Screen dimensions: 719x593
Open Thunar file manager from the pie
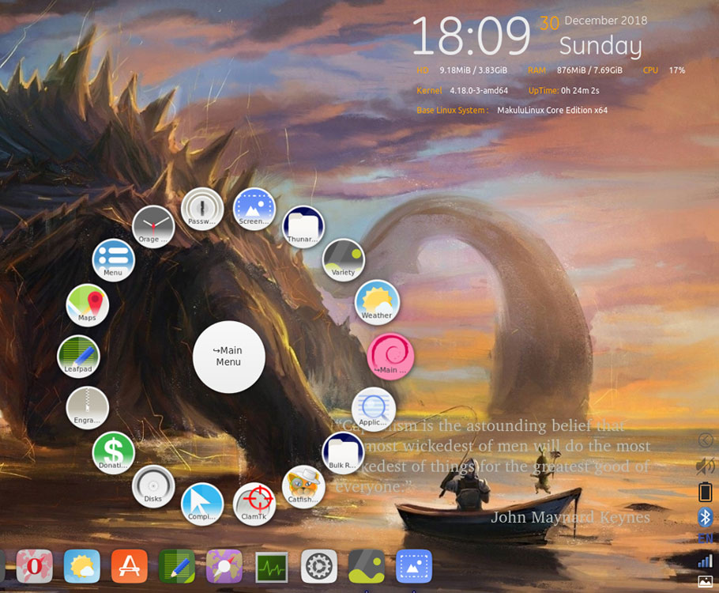(303, 227)
